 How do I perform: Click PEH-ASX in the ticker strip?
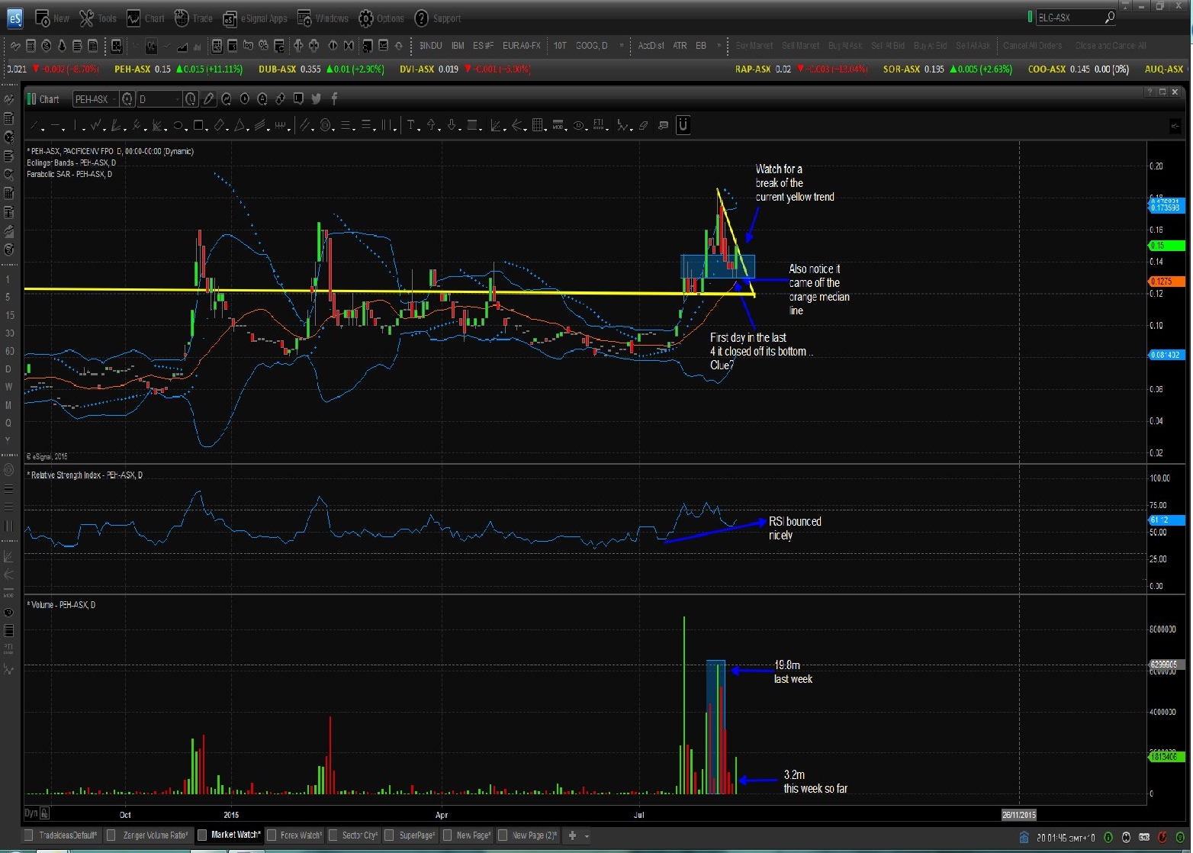click(x=132, y=69)
